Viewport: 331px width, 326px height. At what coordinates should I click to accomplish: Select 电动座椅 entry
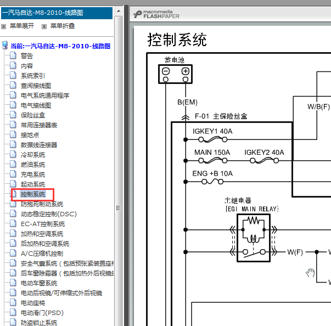tap(33, 303)
